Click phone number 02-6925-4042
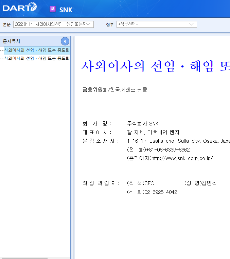 click(161, 192)
